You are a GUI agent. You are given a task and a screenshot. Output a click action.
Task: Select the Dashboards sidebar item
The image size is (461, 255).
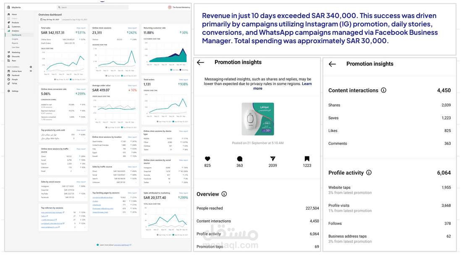tap(19, 35)
